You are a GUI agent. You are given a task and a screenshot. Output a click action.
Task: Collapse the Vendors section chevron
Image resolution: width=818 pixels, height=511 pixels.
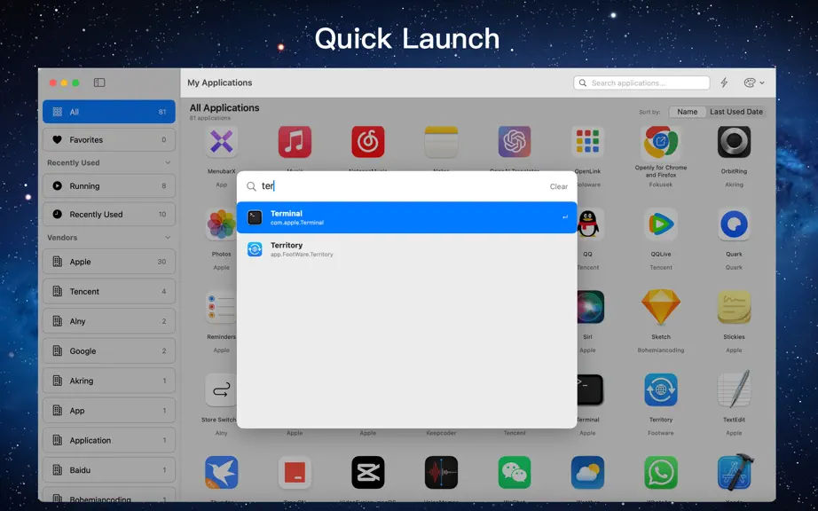pyautogui.click(x=168, y=237)
